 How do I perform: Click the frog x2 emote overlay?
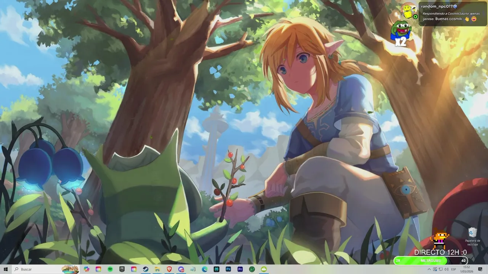400,33
